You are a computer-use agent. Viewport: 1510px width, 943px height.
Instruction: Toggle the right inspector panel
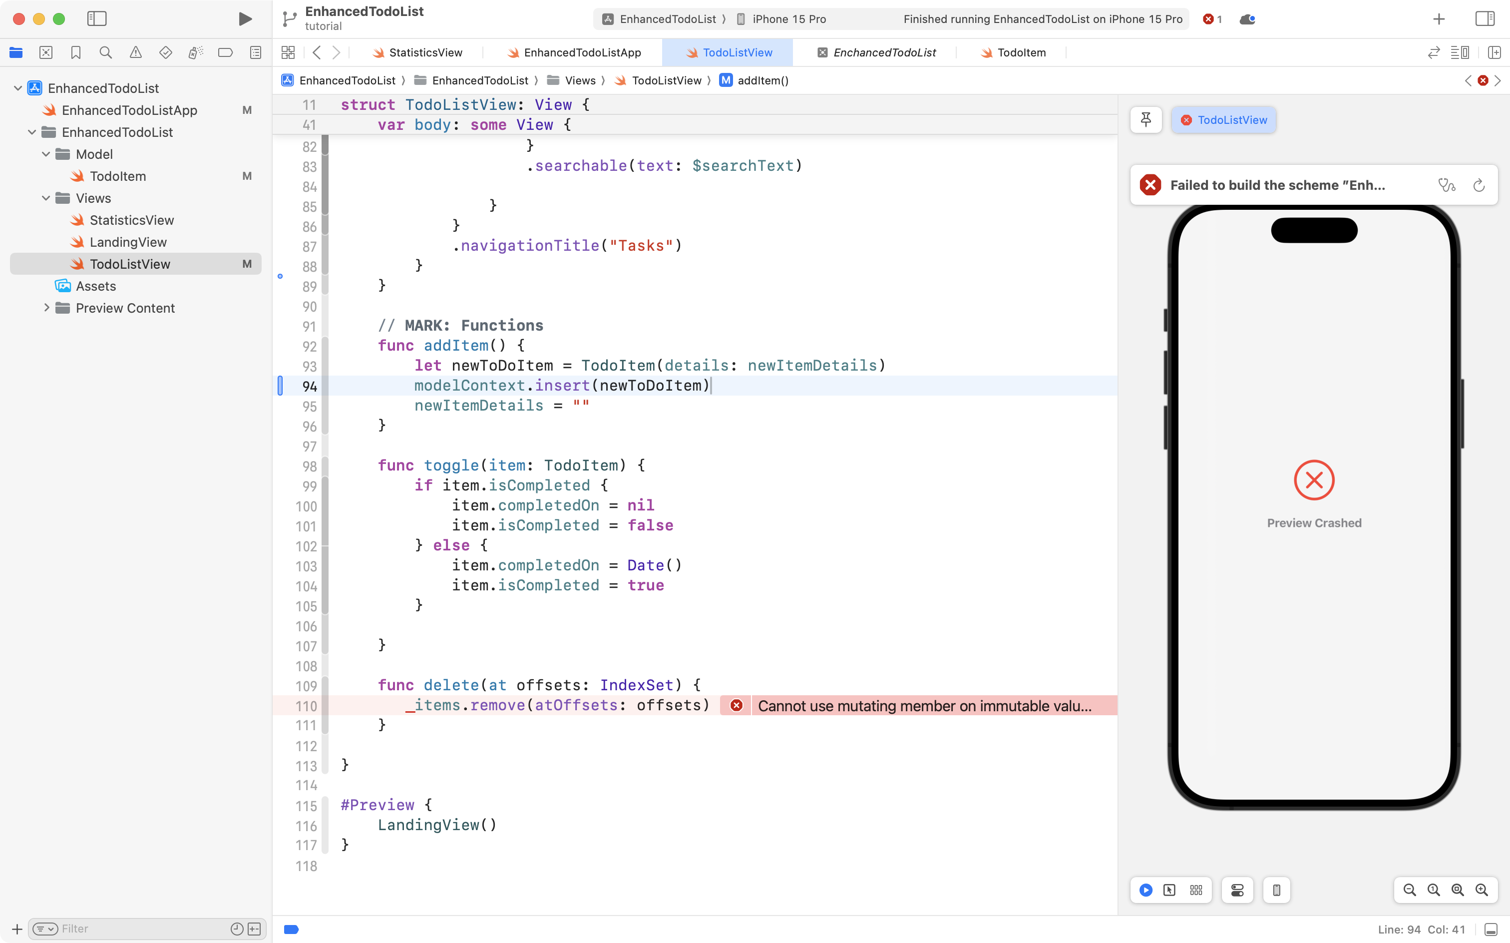pos(1485,18)
